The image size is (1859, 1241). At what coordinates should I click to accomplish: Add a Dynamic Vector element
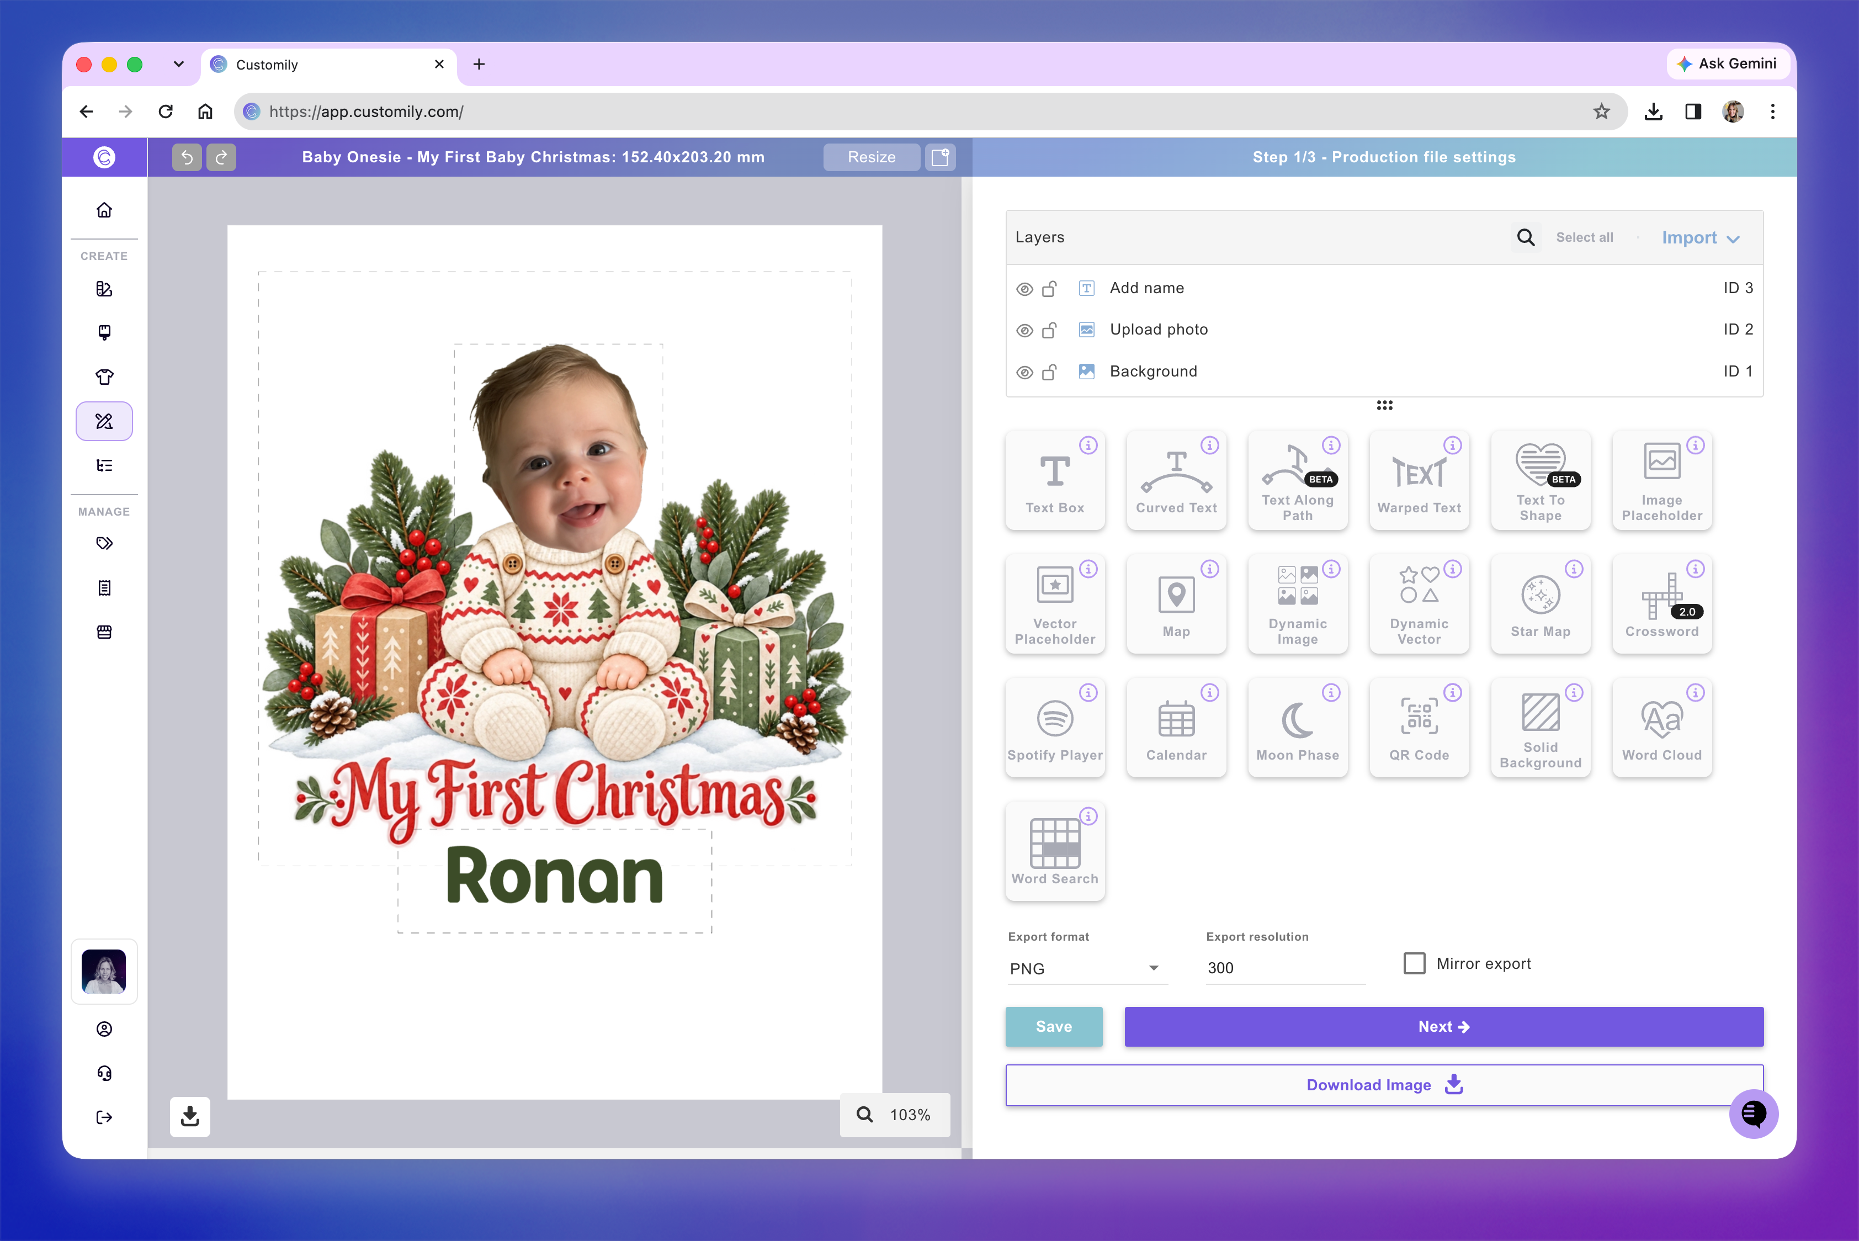tap(1419, 604)
